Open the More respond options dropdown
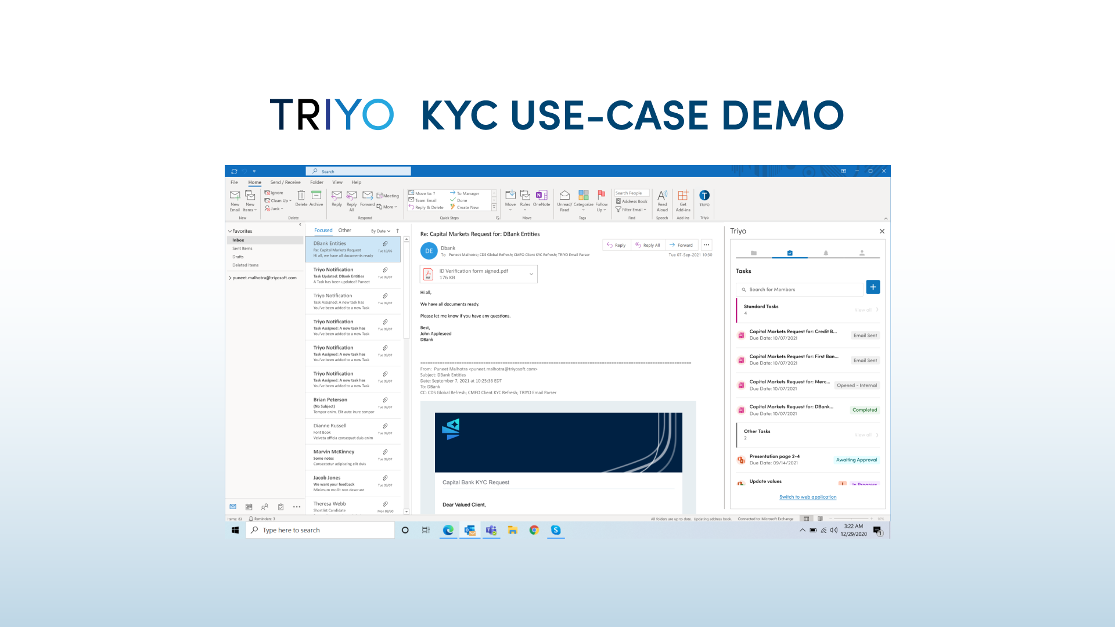 tap(387, 207)
